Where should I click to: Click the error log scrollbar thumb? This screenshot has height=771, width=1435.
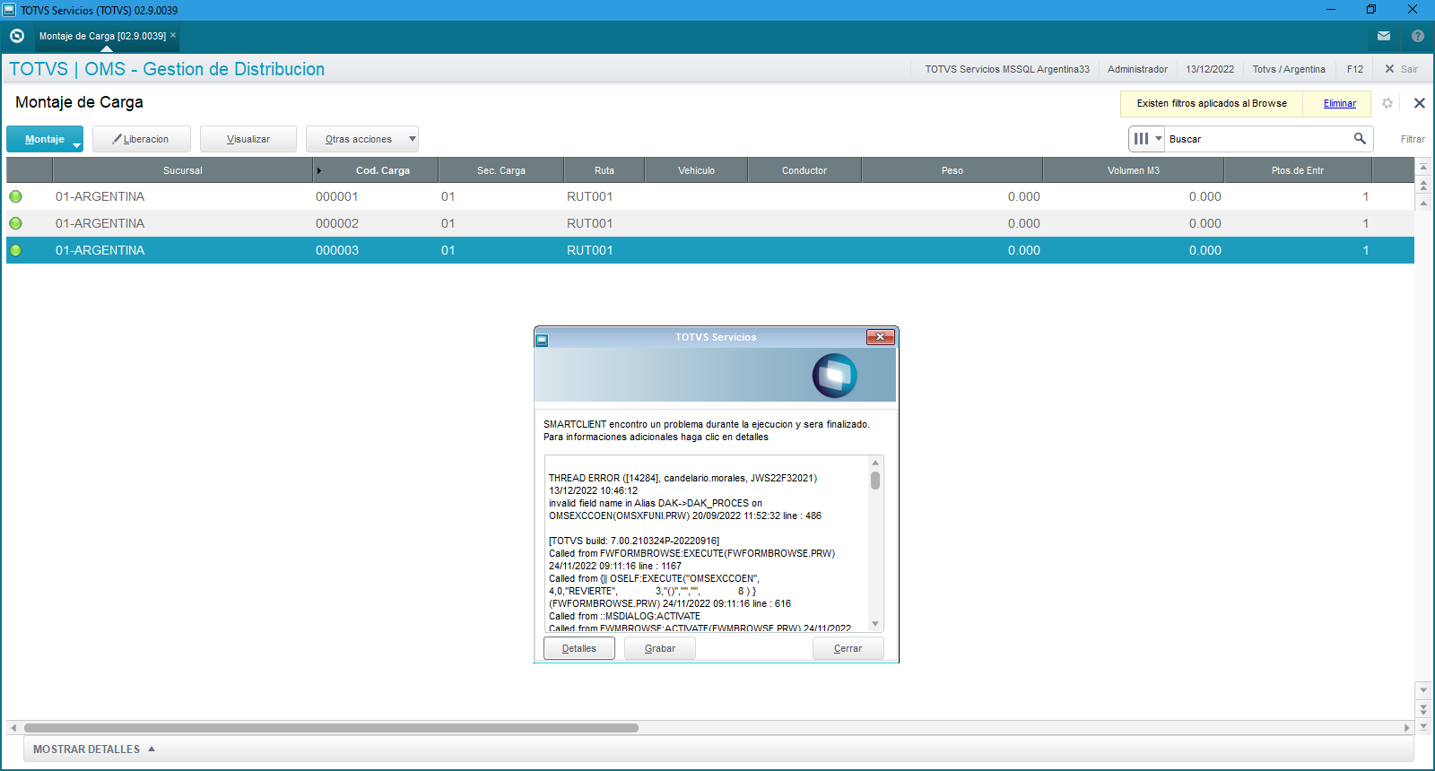click(x=875, y=481)
